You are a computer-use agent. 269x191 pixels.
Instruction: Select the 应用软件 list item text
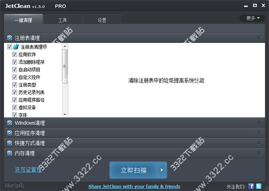pyautogui.click(x=27, y=55)
